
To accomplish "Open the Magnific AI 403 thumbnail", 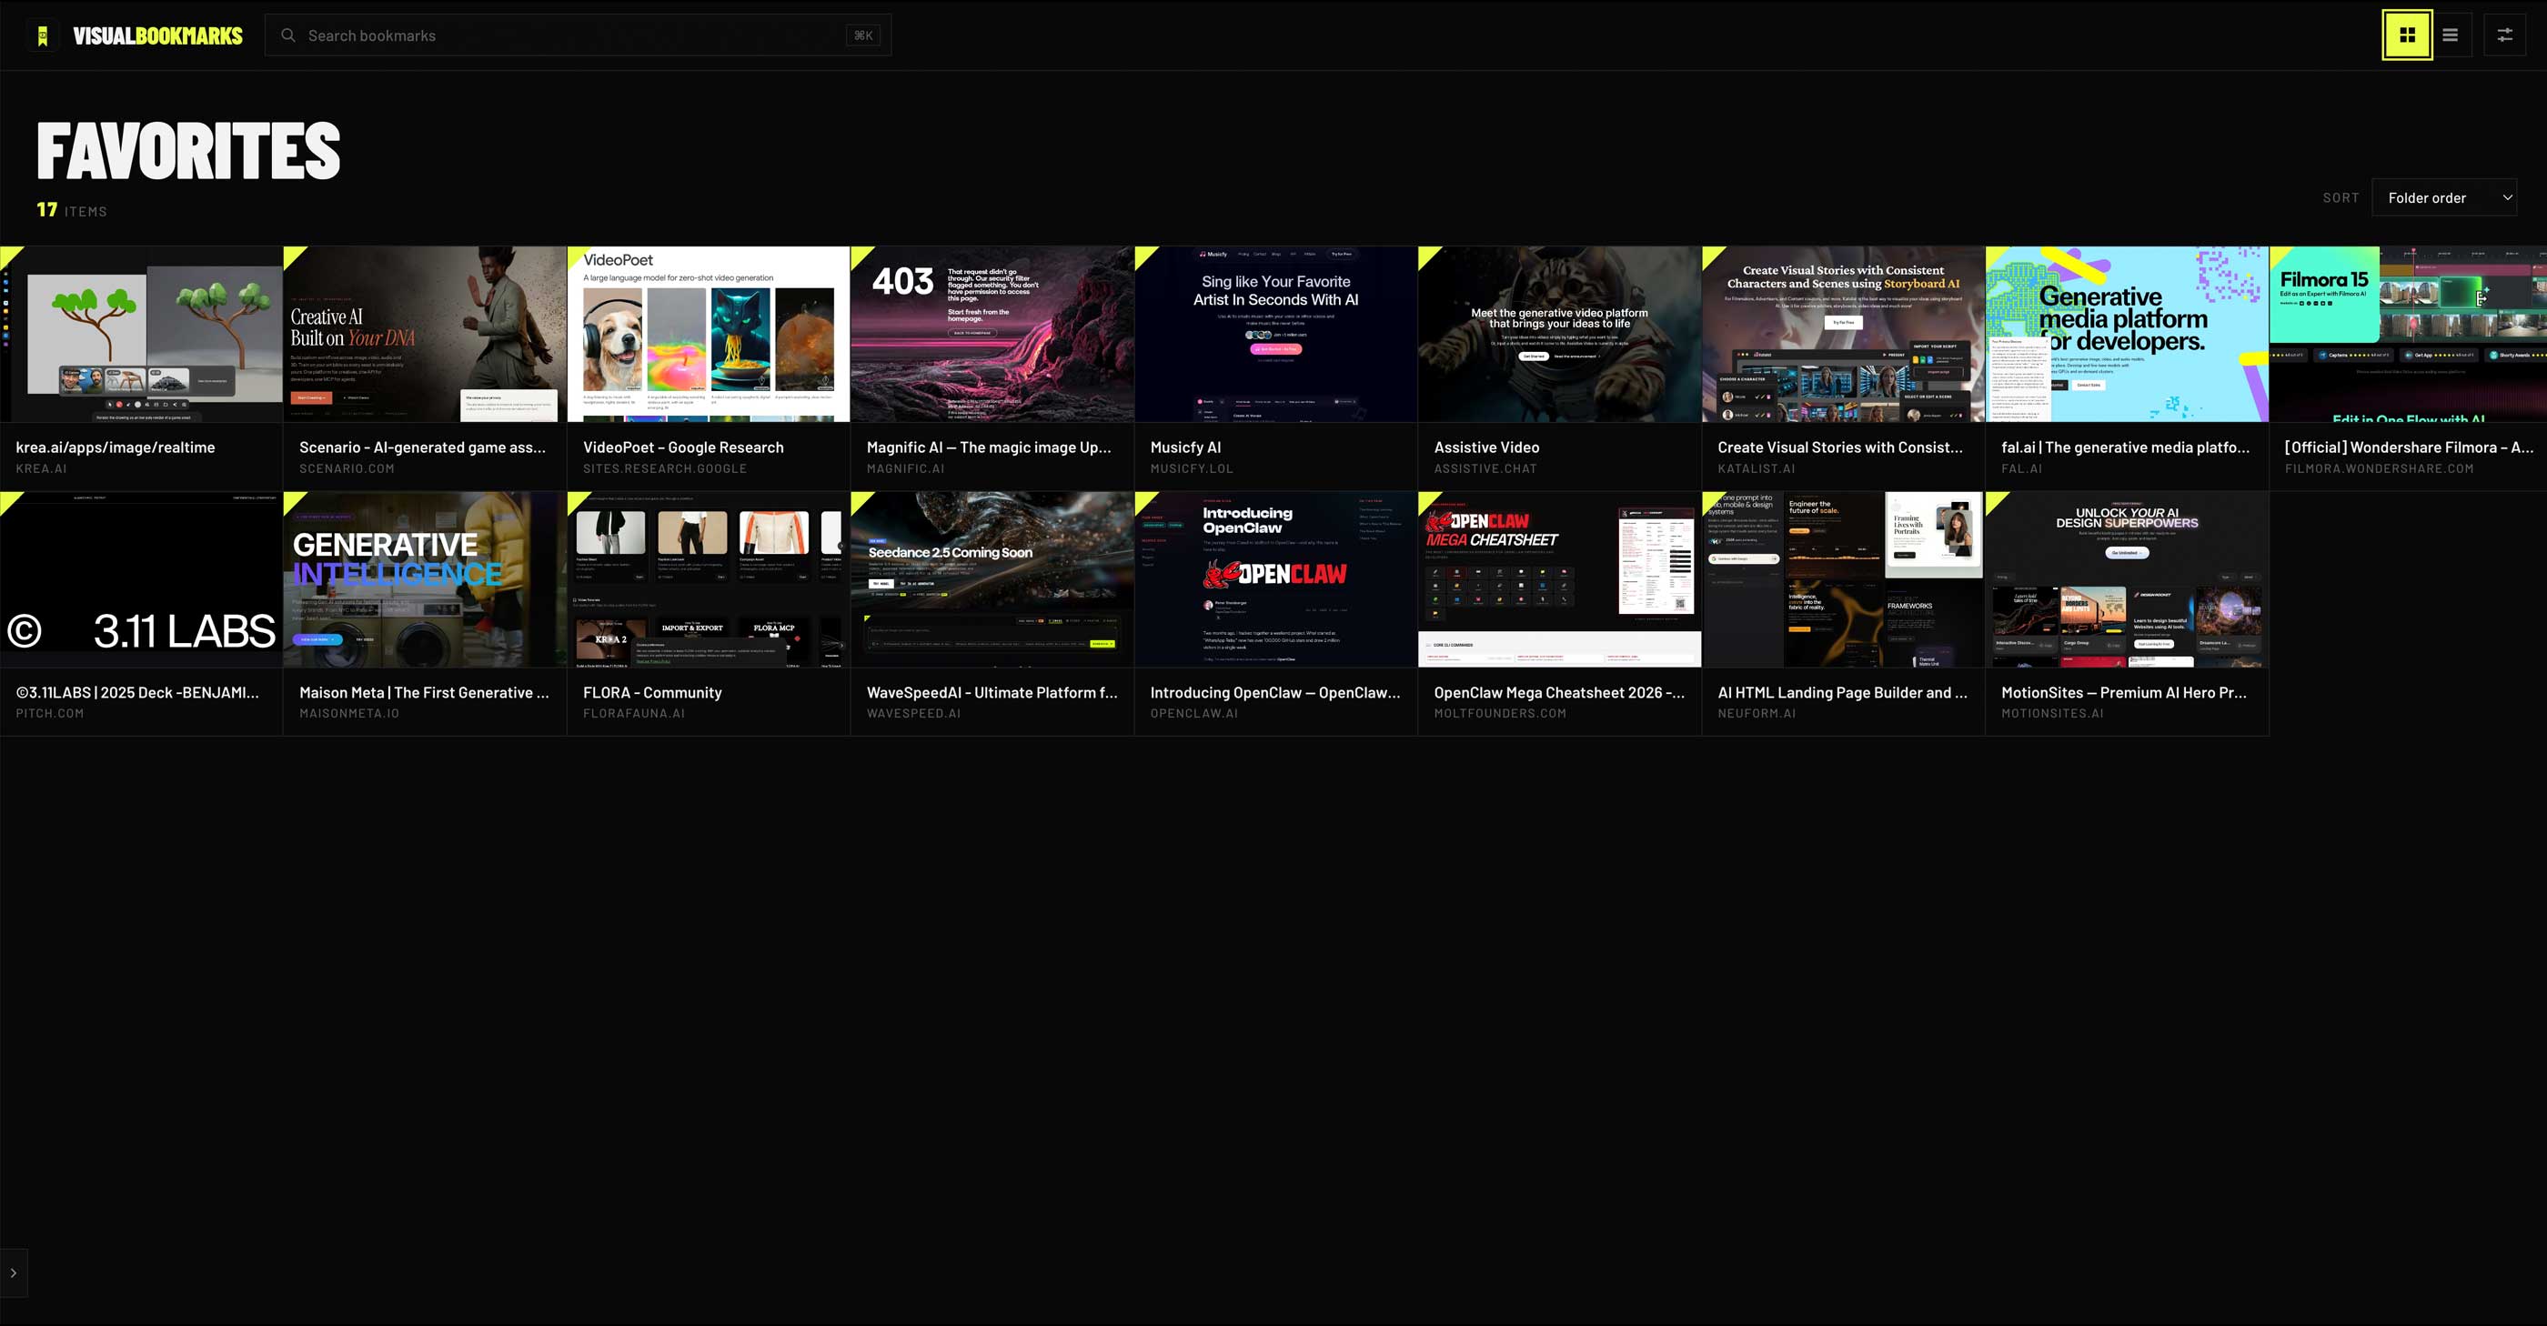I will (x=992, y=334).
